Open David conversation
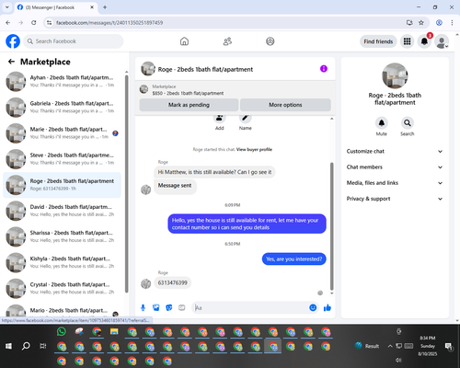The width and height of the screenshot is (460, 368). point(62,211)
